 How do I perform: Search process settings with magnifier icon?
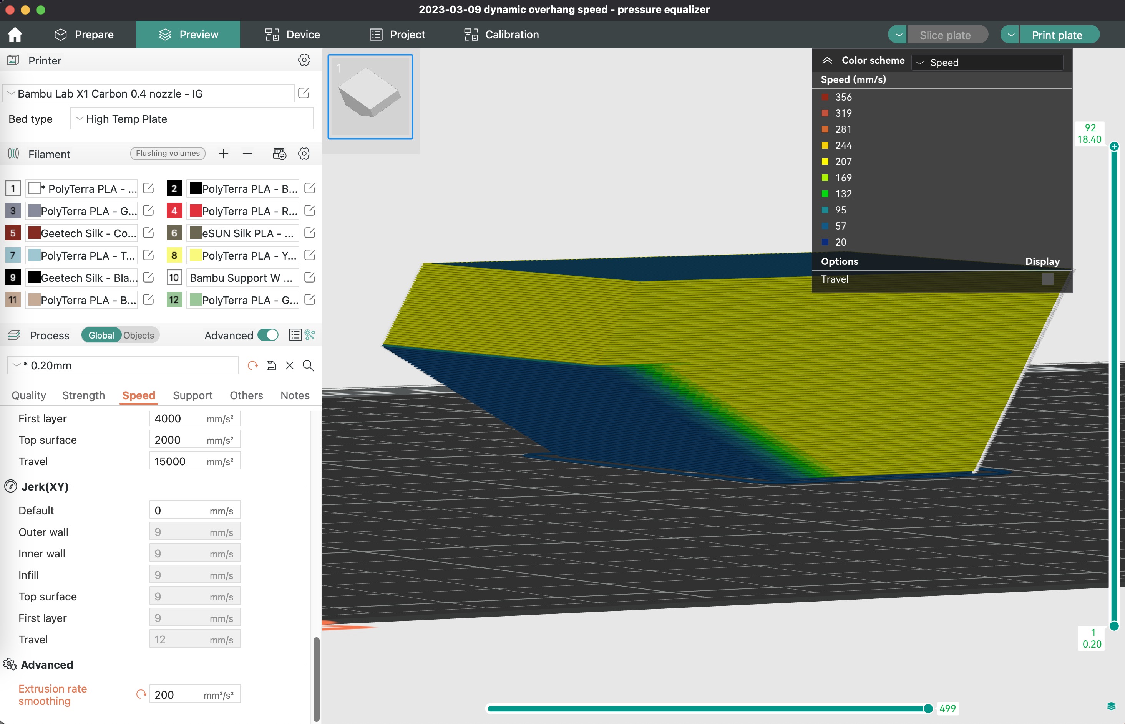pyautogui.click(x=308, y=365)
